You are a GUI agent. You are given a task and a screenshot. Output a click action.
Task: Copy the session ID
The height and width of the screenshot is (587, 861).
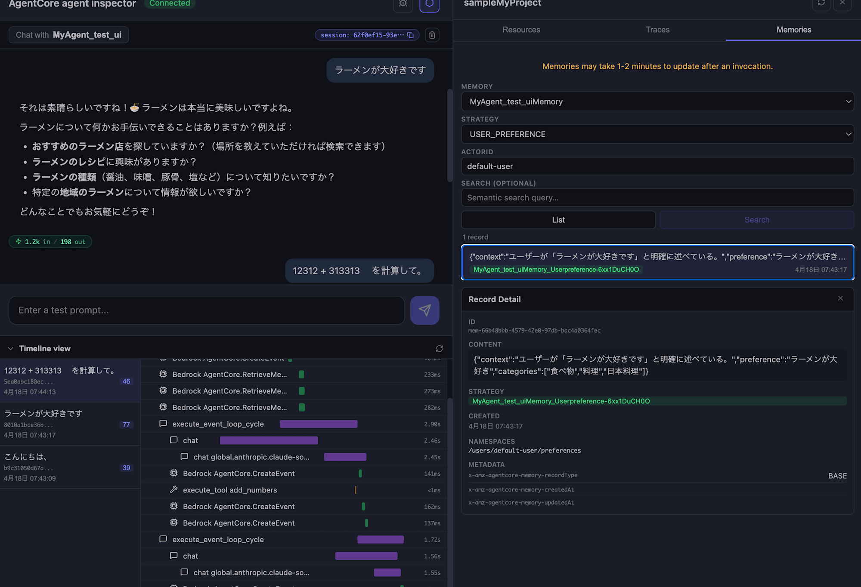tap(411, 35)
